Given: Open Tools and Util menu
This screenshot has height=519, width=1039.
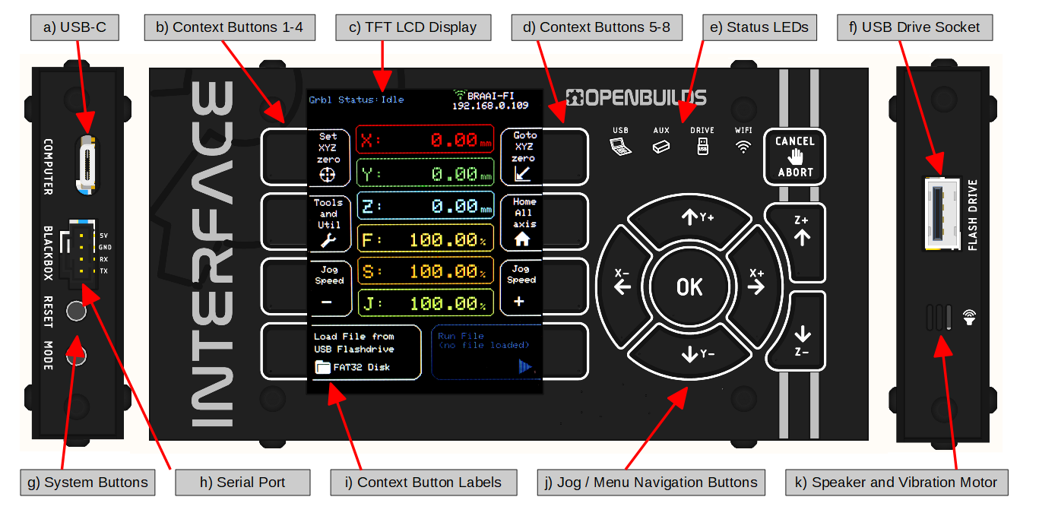Looking at the screenshot, I should pyautogui.click(x=328, y=223).
